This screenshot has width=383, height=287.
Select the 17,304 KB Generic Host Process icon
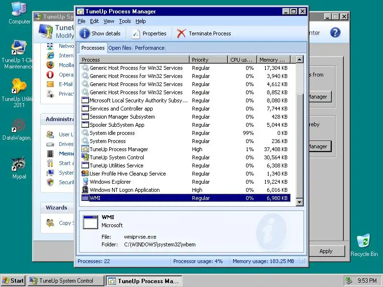tap(85, 67)
